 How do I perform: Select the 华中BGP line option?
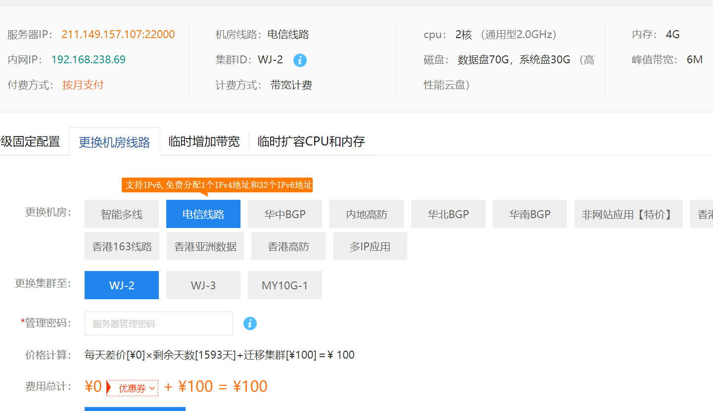[x=285, y=214]
